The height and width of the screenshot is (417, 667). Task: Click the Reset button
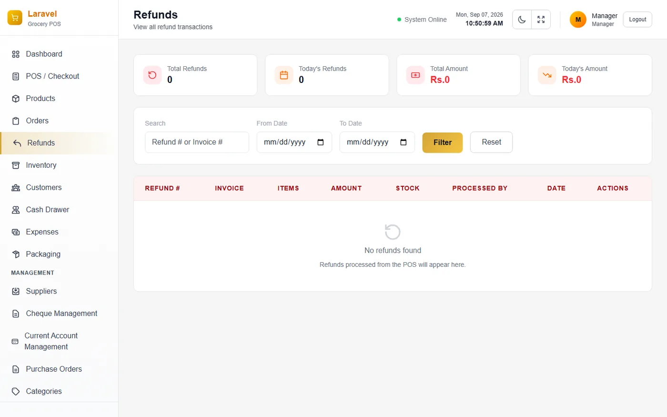point(491,142)
